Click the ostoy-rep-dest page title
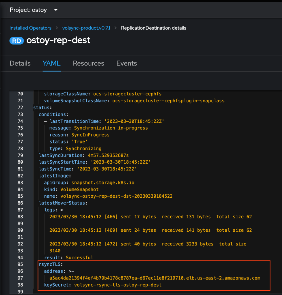Screen dimensions: 282x295 [58, 40]
